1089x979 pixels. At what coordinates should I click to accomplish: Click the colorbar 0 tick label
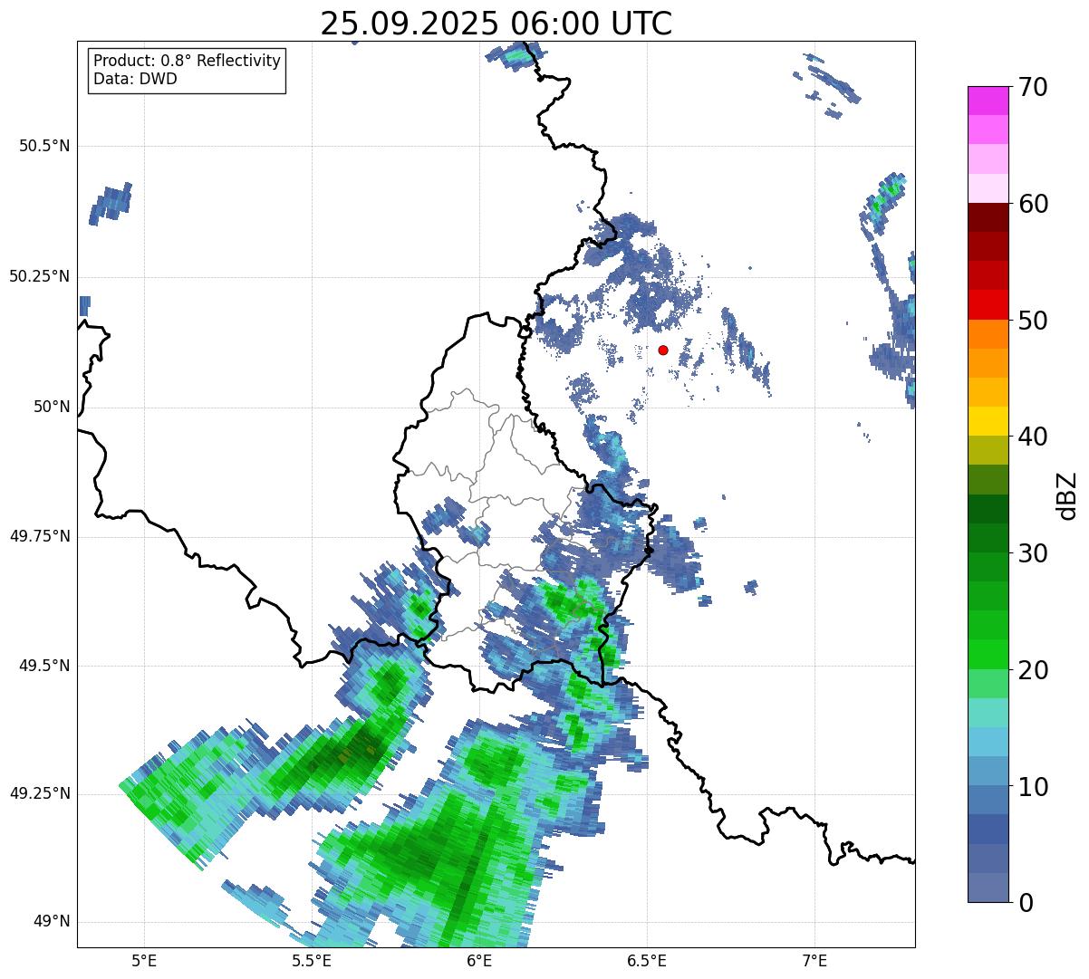[1025, 903]
